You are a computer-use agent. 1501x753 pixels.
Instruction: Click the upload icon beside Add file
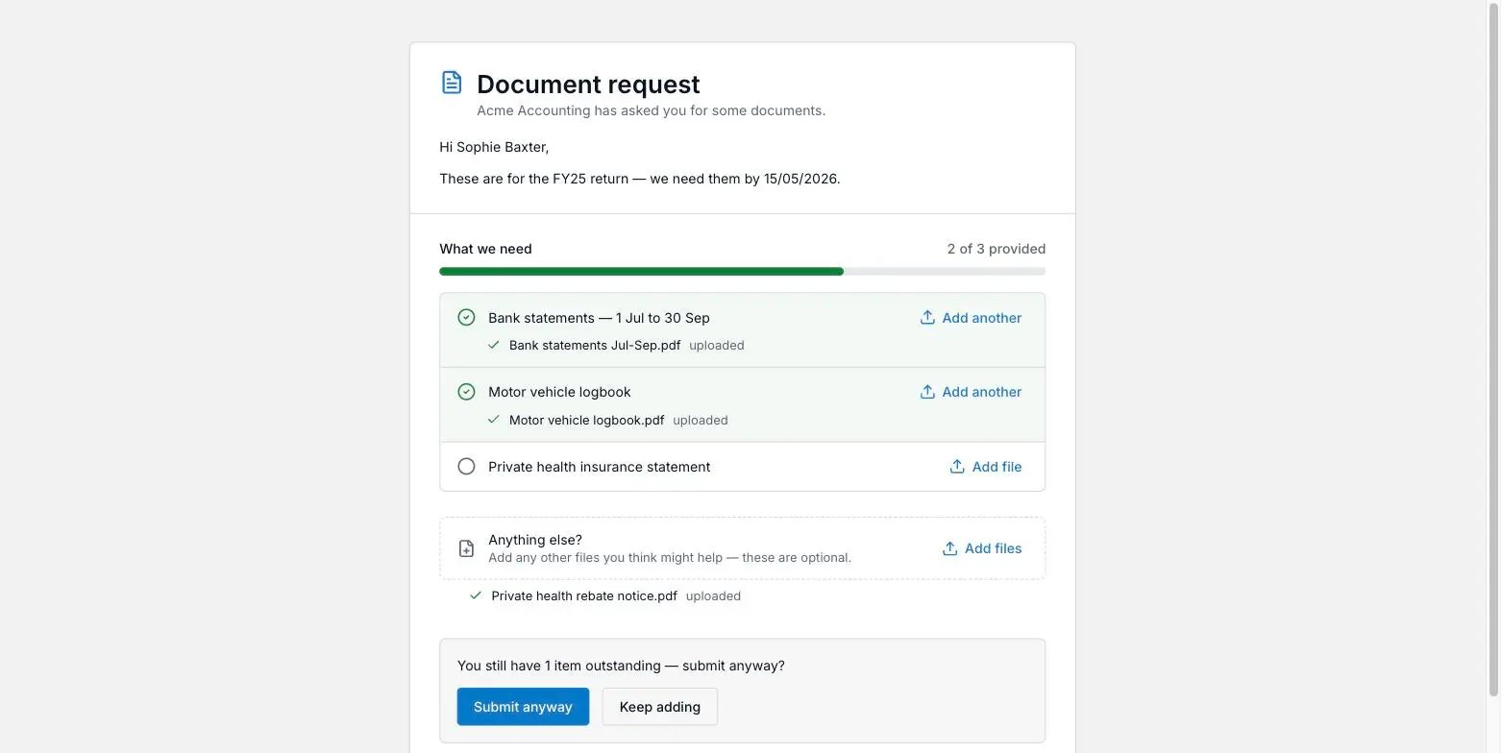957,467
